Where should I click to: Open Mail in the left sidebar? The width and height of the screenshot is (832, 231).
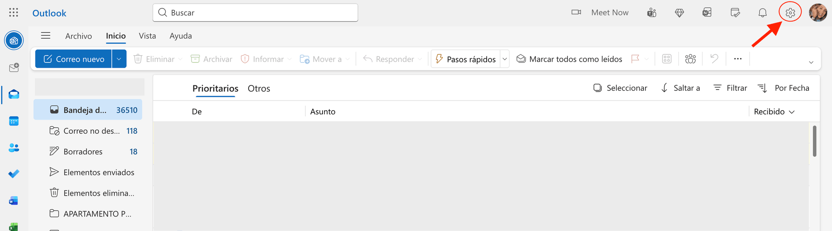[14, 94]
